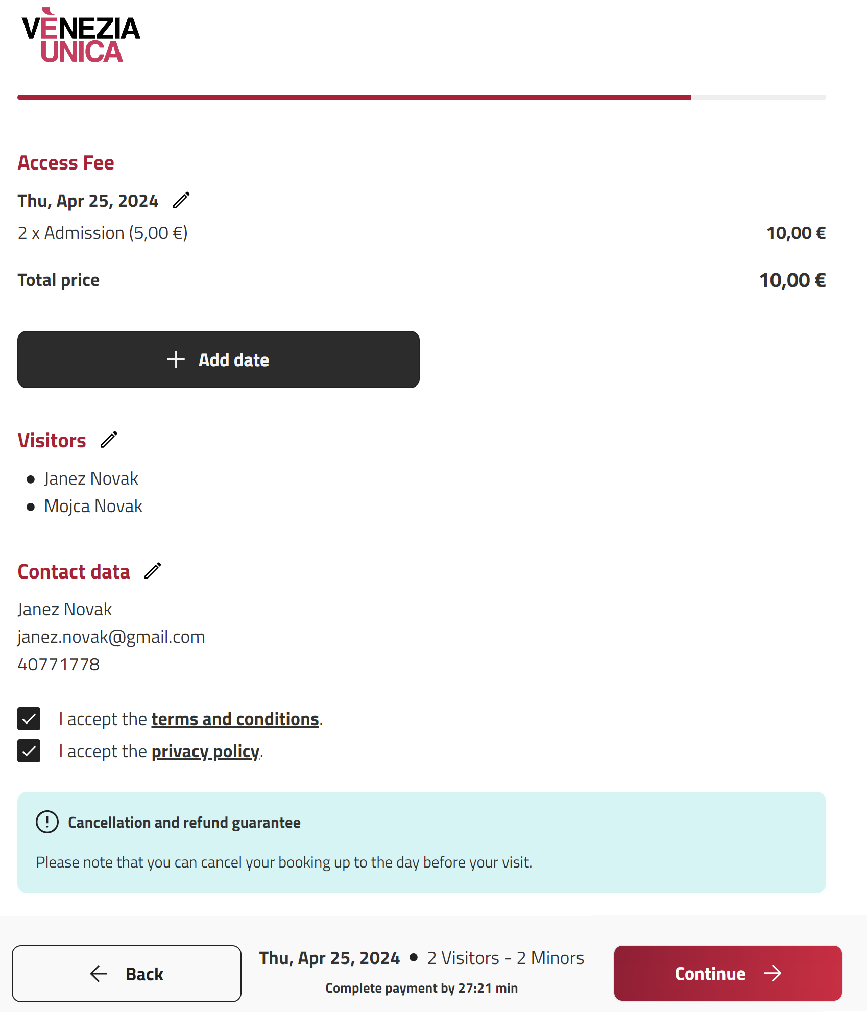Click the red booking progress bar
The height and width of the screenshot is (1012, 867).
(x=354, y=97)
